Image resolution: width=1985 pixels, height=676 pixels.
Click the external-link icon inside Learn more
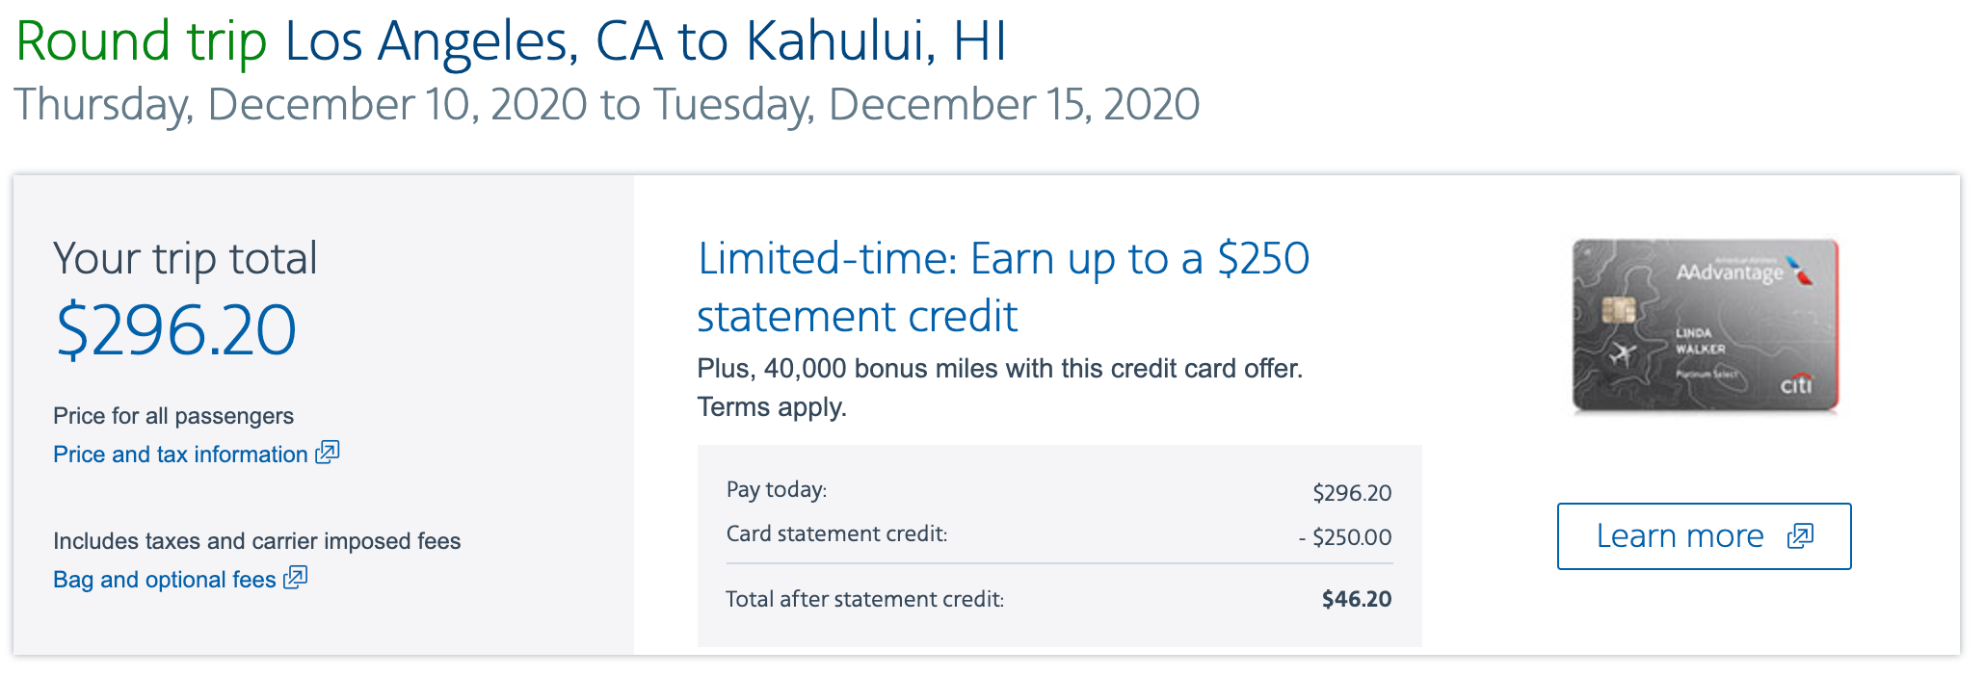click(1800, 536)
